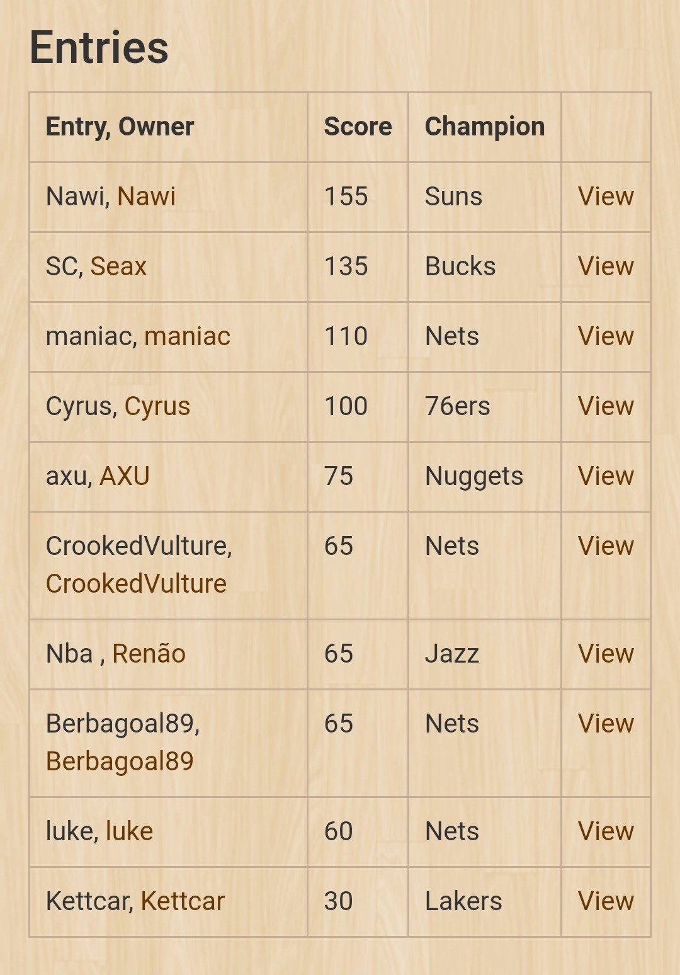
Task: View the CrookedVulture entry
Action: click(x=606, y=546)
